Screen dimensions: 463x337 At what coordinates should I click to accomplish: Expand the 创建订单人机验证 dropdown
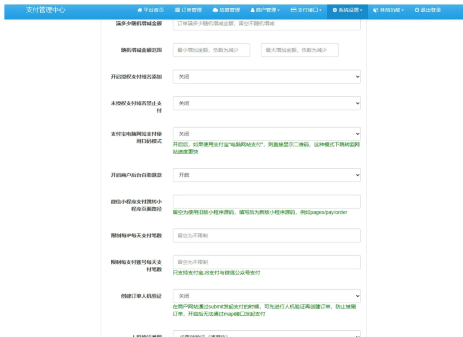[x=266, y=296]
